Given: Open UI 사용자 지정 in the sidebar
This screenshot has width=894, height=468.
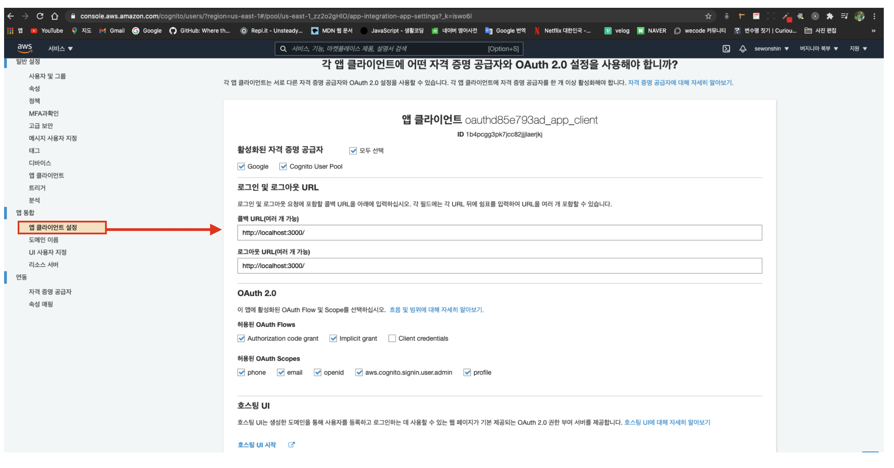Looking at the screenshot, I should click(x=48, y=252).
